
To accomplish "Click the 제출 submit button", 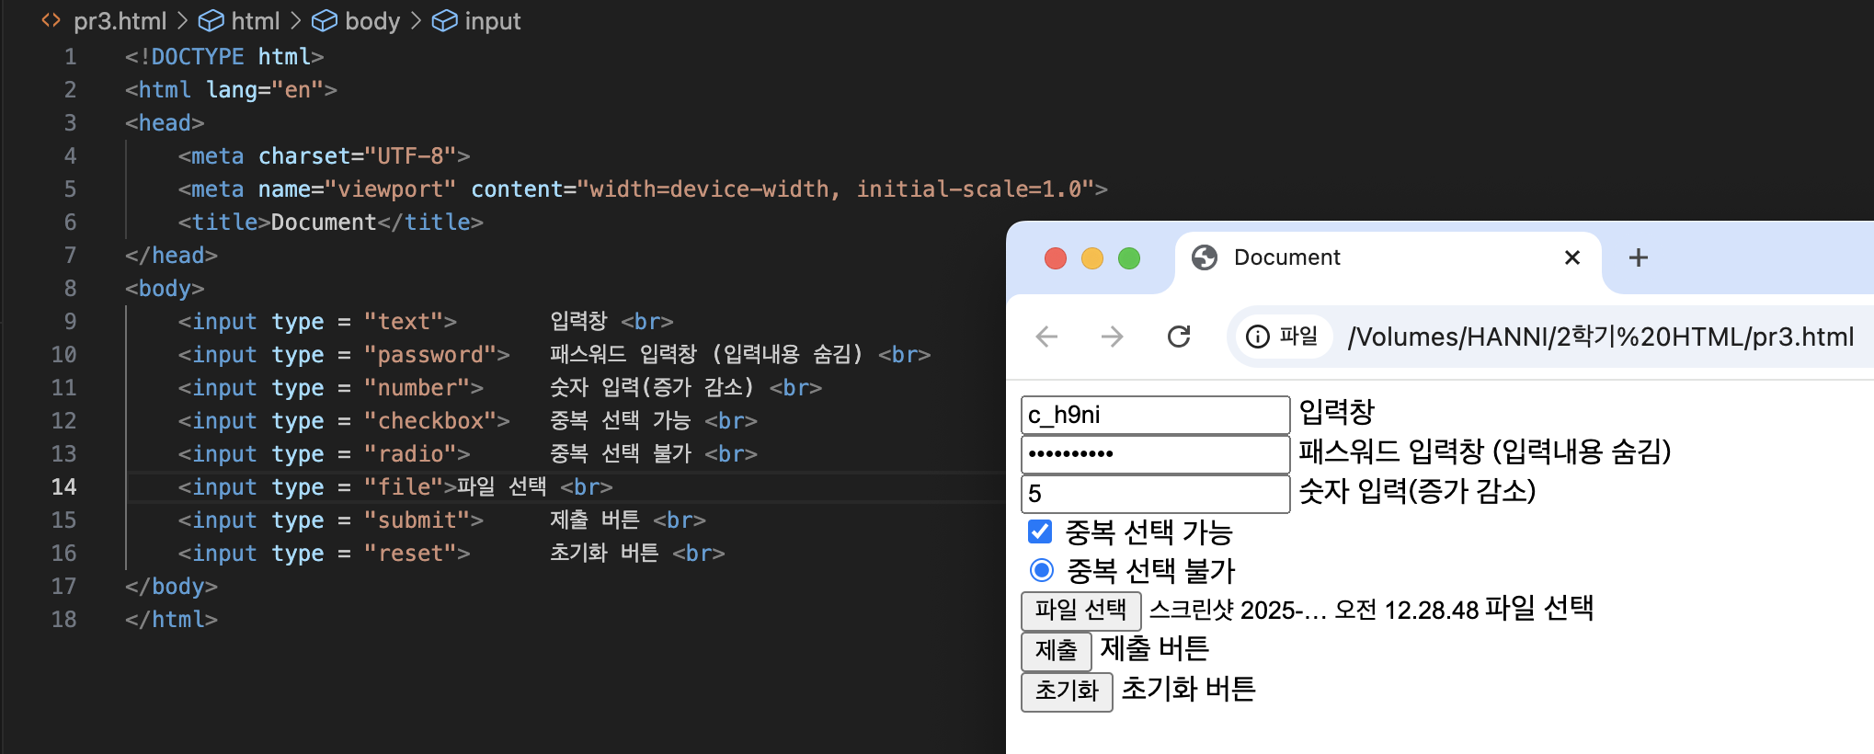I will [x=1057, y=650].
